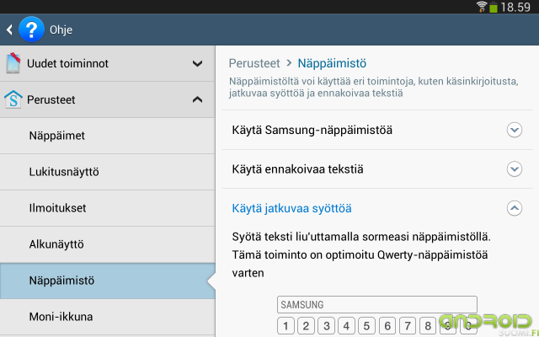539x337 pixels.
Task: Tap the battery status icon
Action: (494, 7)
